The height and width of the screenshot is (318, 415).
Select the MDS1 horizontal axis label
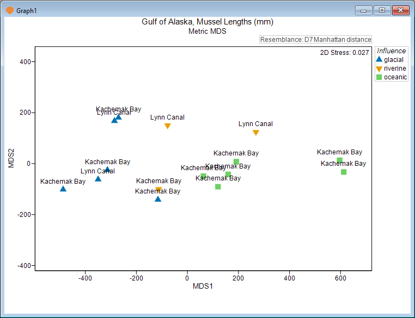203,286
